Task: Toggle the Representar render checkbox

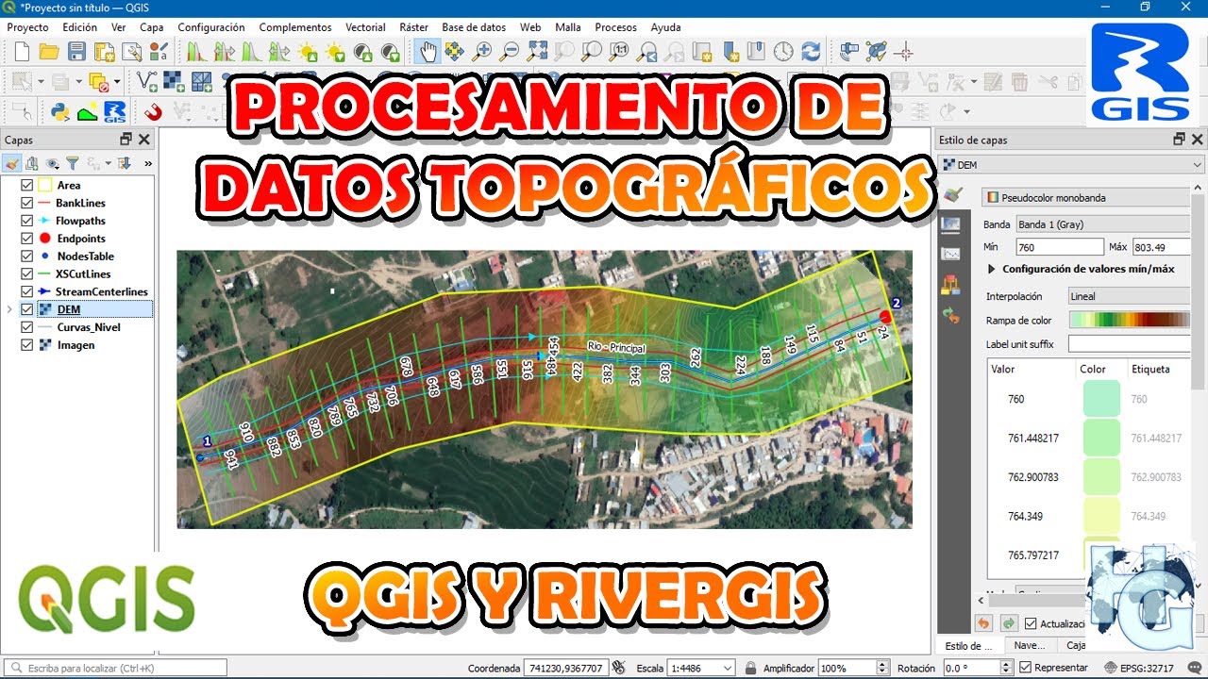Action: pyautogui.click(x=1025, y=668)
